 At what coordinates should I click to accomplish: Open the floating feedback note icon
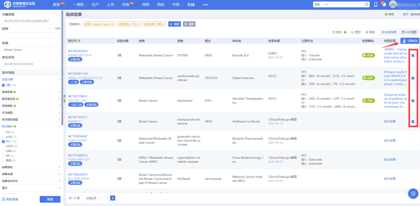tap(413, 193)
